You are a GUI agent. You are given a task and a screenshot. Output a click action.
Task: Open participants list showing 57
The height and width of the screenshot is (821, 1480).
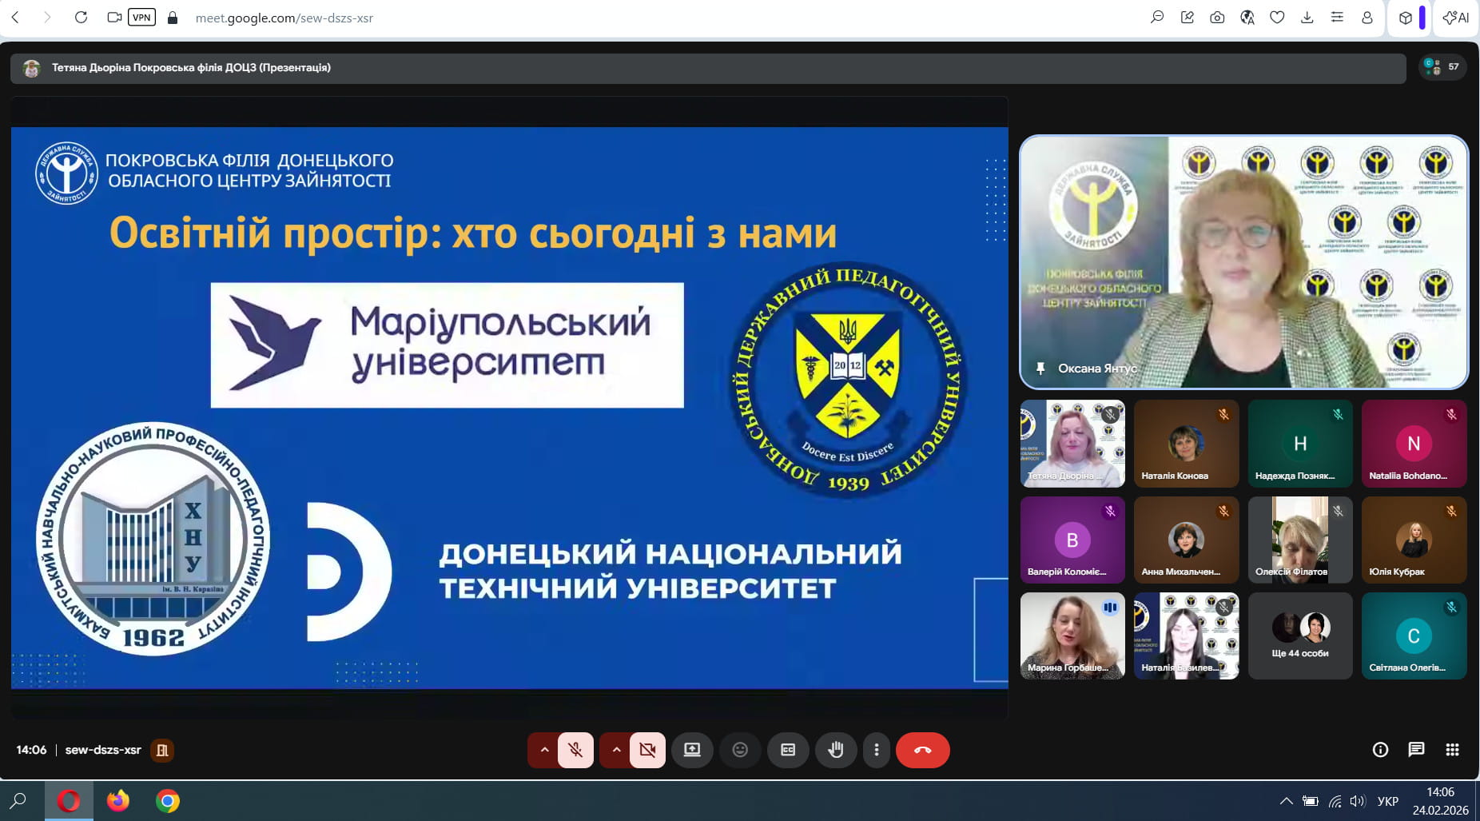pos(1442,67)
